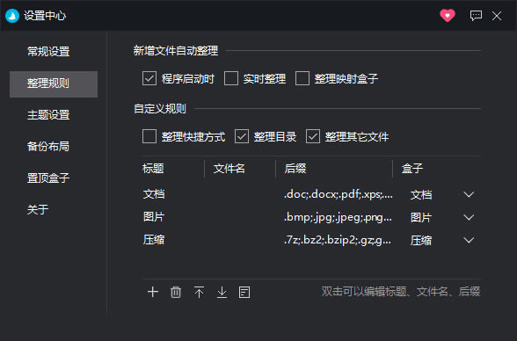Enable the 实时整理 checkbox
Viewport: 517px width, 341px height.
tap(231, 79)
